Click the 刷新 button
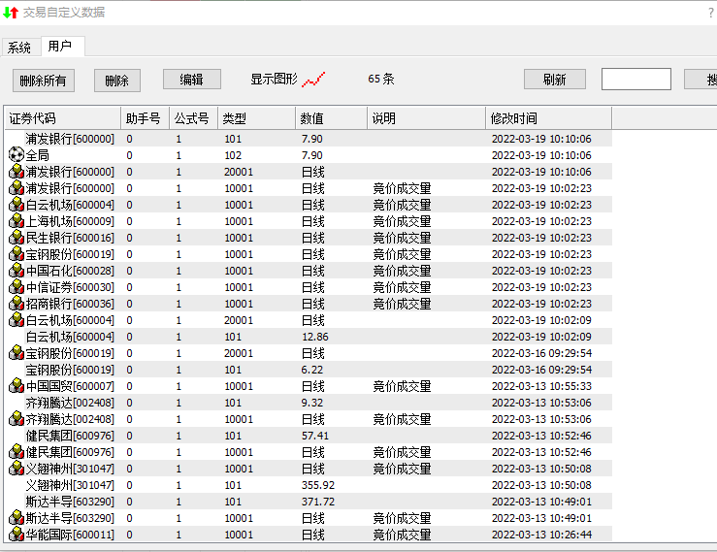The height and width of the screenshot is (552, 717). coord(555,80)
